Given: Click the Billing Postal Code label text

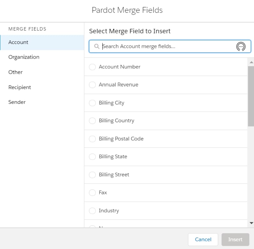Looking at the screenshot, I should click(121, 139).
